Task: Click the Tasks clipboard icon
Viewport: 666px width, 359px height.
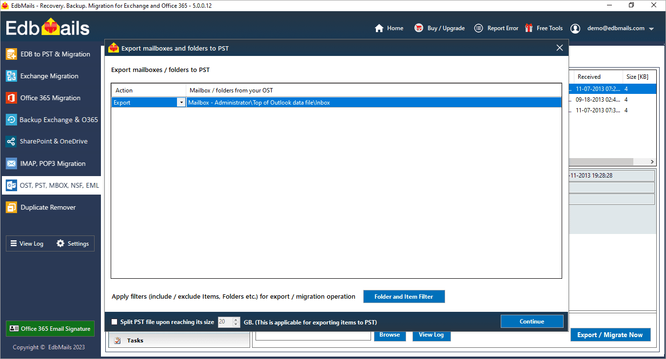Action: click(117, 341)
